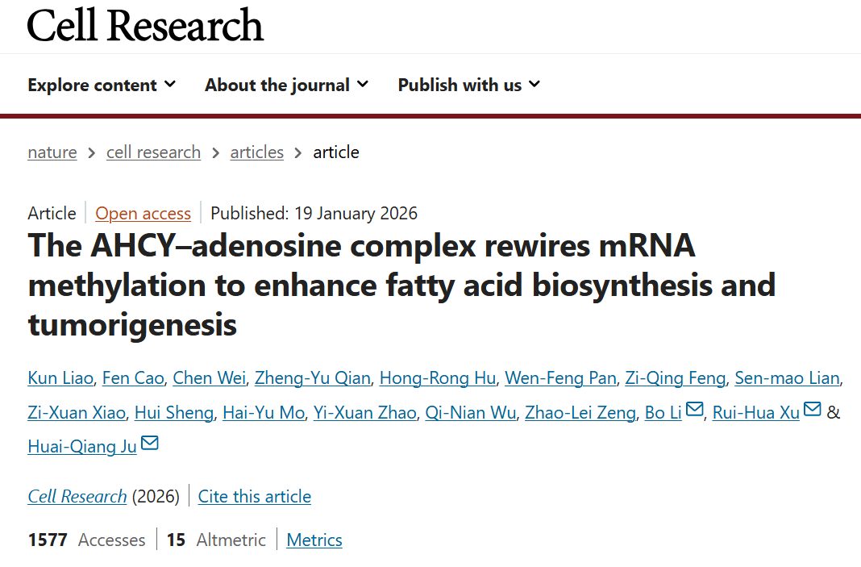Click envelope icon beside Bo Li
Image resolution: width=861 pixels, height=567 pixels.
(x=695, y=411)
